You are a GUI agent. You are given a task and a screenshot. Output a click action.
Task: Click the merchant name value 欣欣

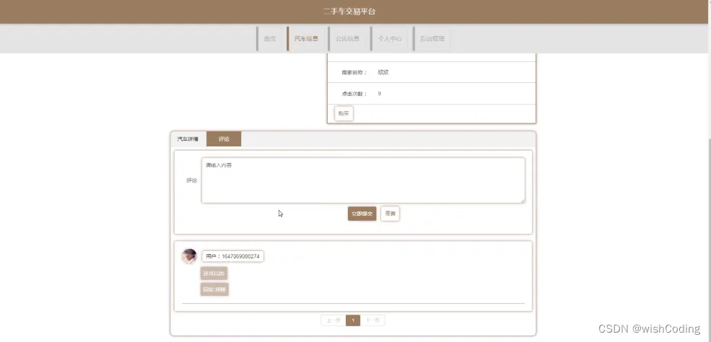383,72
